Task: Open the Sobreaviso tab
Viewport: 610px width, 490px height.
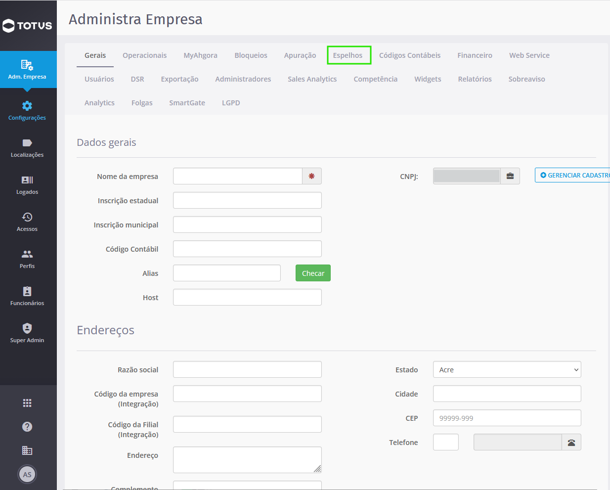Action: pos(527,79)
